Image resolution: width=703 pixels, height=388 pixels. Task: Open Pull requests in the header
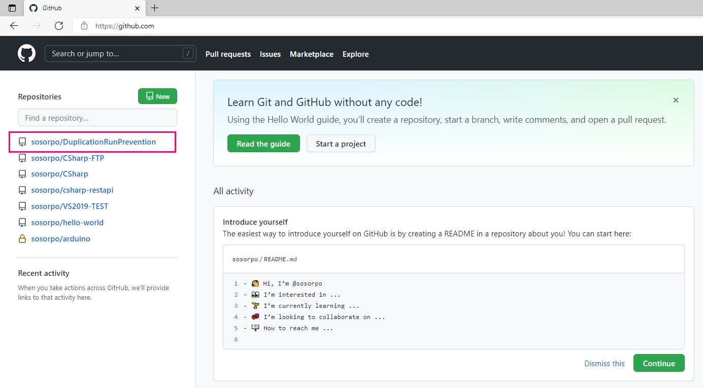(x=228, y=54)
